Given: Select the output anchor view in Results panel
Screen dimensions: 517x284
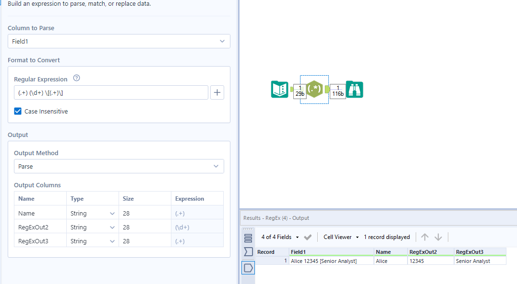Looking at the screenshot, I should pos(248,267).
